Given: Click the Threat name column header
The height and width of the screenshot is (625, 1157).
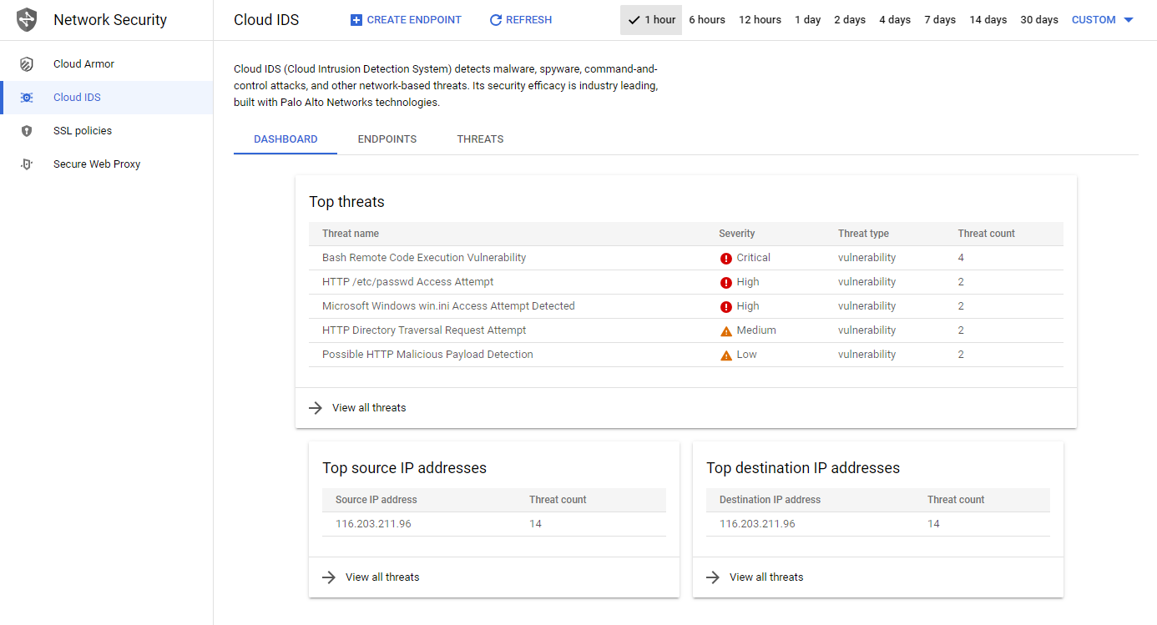Looking at the screenshot, I should tap(351, 234).
